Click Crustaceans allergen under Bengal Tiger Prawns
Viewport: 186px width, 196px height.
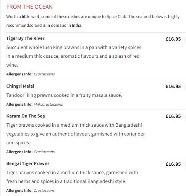(x=44, y=191)
